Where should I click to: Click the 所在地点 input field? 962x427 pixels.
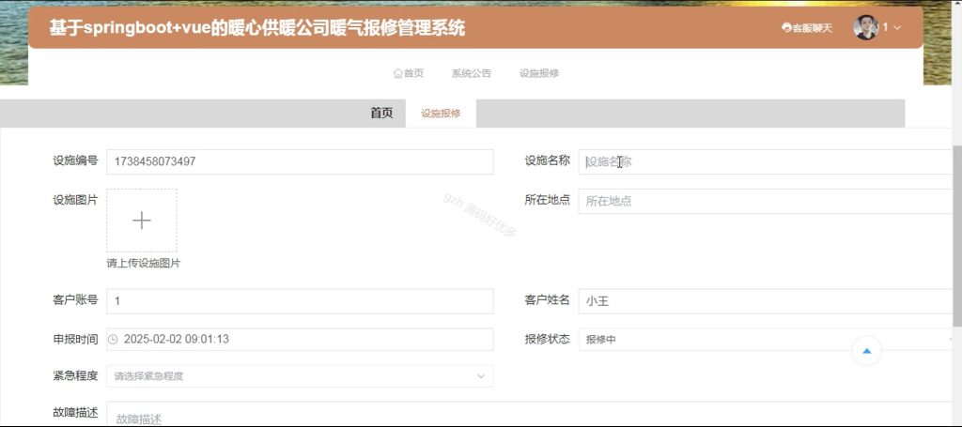766,201
